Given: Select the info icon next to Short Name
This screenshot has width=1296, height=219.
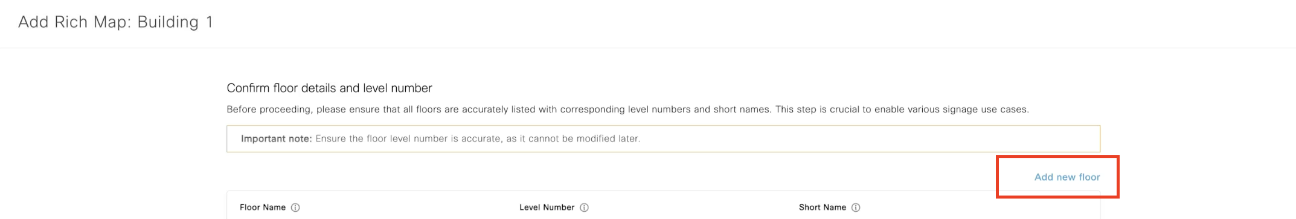Looking at the screenshot, I should click(856, 208).
